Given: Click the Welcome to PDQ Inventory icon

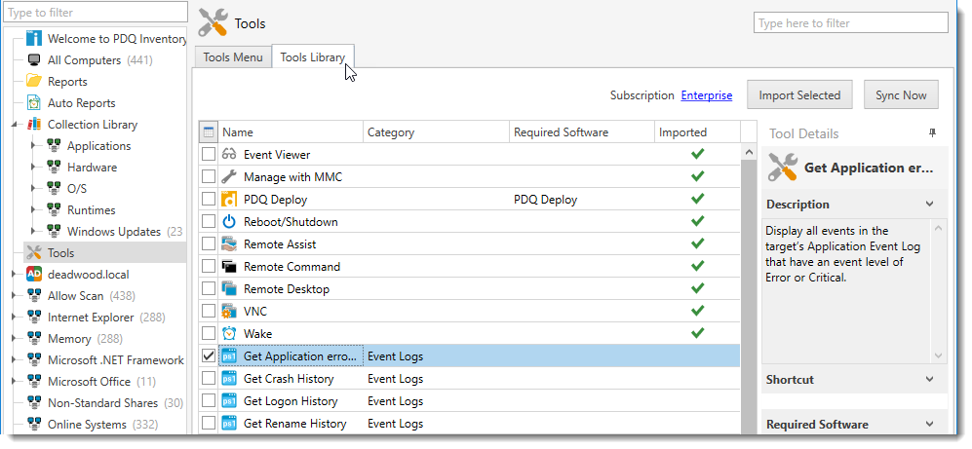Looking at the screenshot, I should [x=34, y=38].
